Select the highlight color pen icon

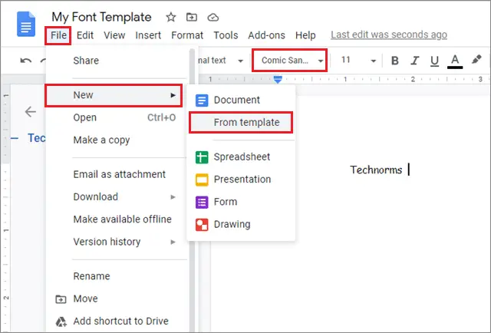pyautogui.click(x=476, y=60)
